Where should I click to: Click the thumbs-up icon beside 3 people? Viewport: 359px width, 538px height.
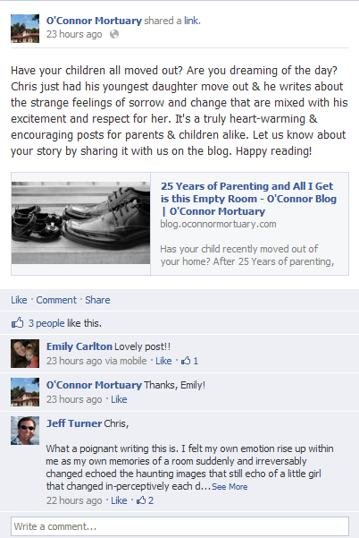click(x=18, y=323)
